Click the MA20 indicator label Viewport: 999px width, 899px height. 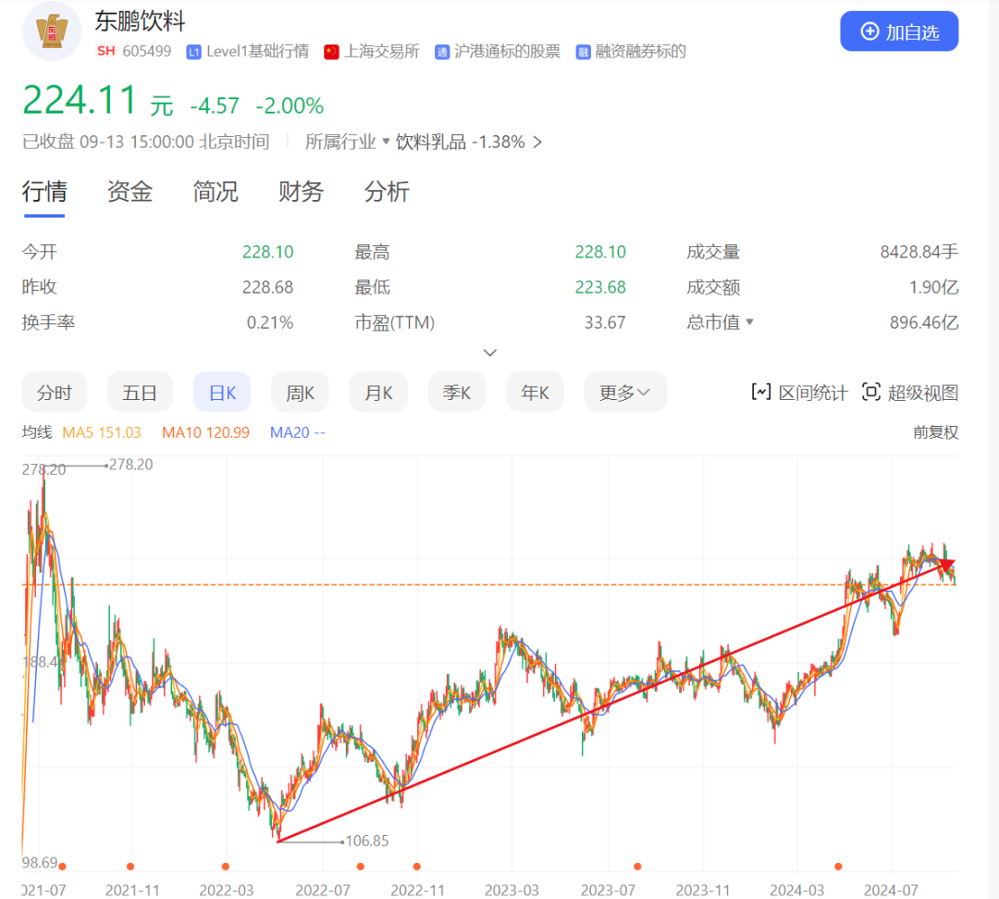pos(298,432)
